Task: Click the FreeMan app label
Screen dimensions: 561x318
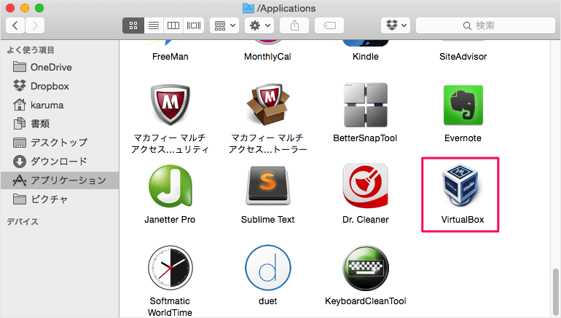Action: [x=170, y=57]
